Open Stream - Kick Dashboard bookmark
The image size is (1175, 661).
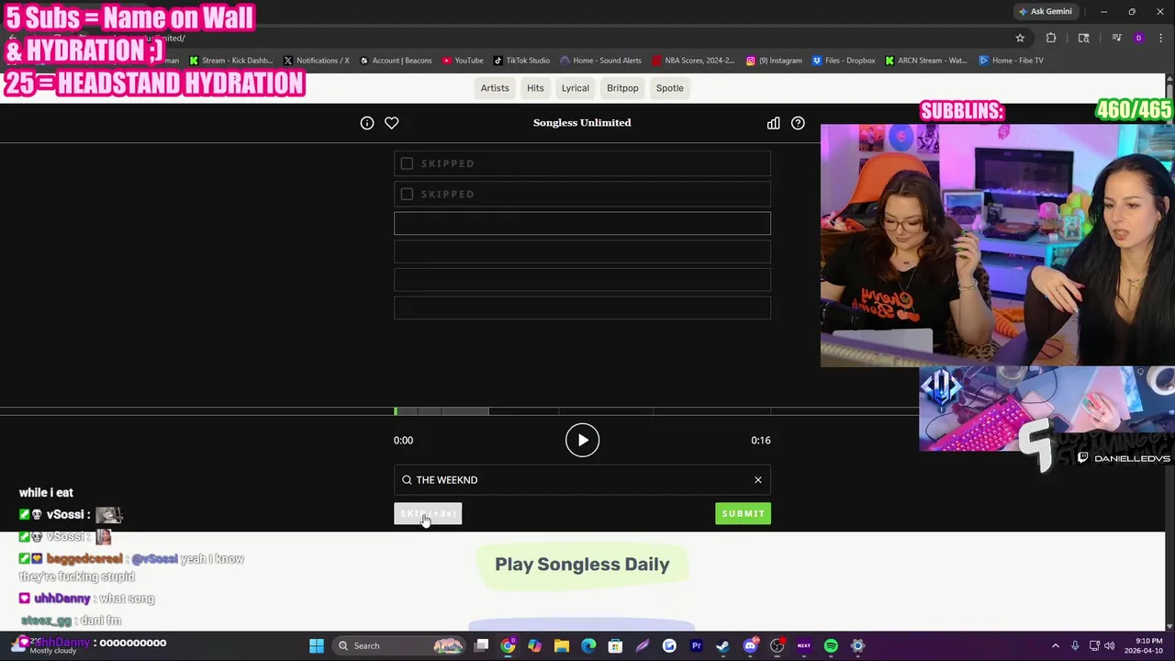[x=231, y=61]
